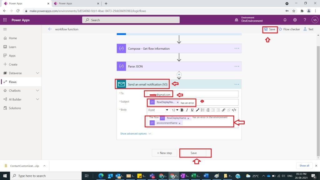Select Solutions in the left navigation
320x180 pixels.
coord(15,108)
